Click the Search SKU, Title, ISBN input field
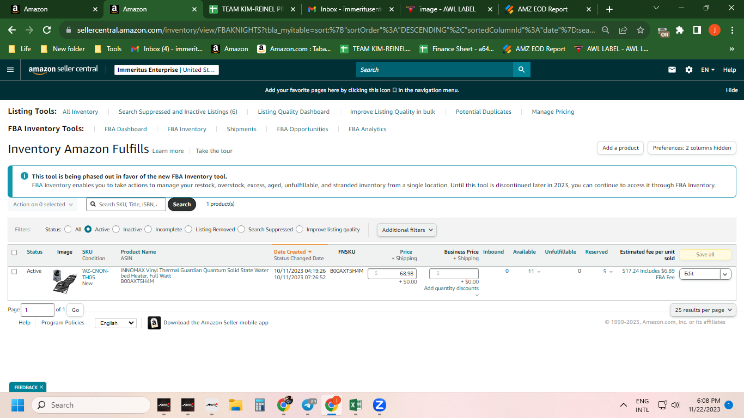The width and height of the screenshot is (744, 418). pos(126,205)
